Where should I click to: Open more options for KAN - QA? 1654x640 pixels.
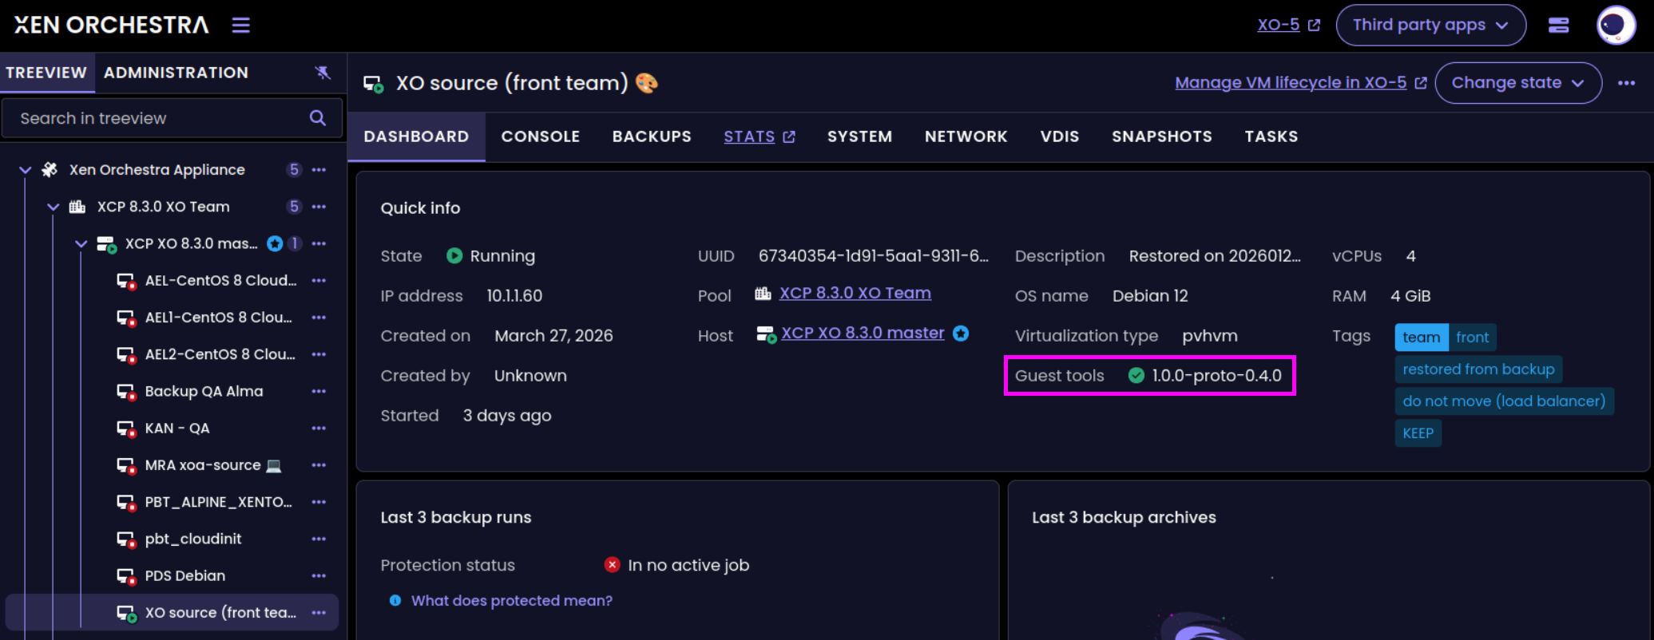coord(319,429)
